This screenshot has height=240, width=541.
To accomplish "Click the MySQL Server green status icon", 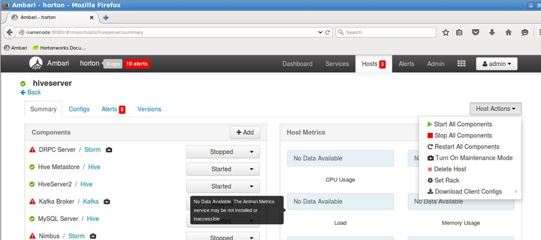I will click(32, 219).
